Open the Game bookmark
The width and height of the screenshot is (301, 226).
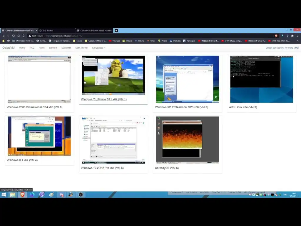(41, 41)
